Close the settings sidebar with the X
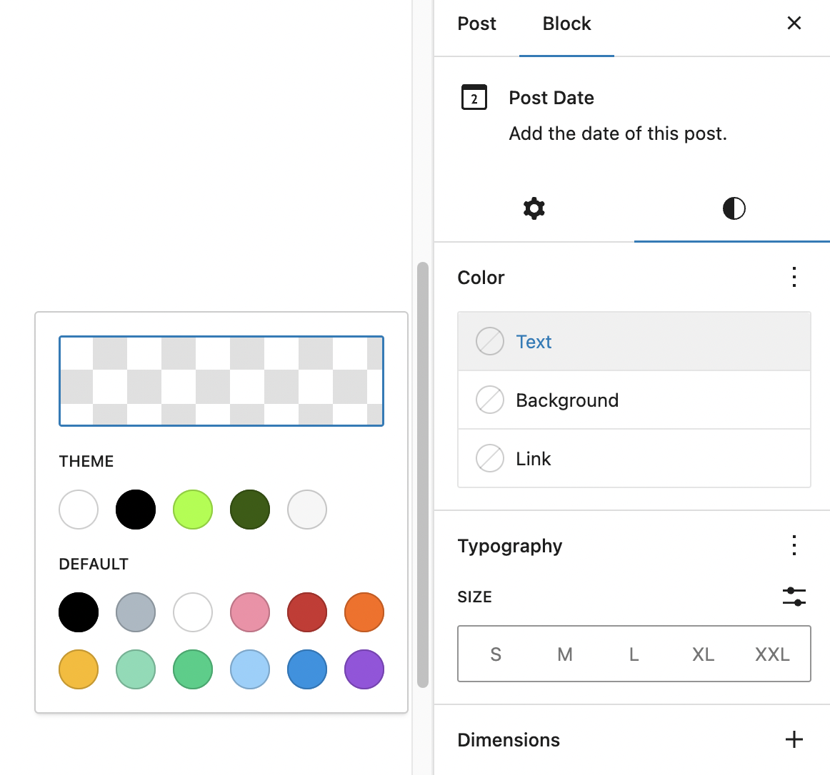The height and width of the screenshot is (775, 830). coord(794,23)
